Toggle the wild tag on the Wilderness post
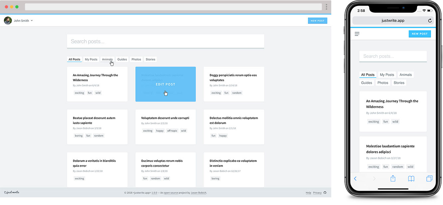 (x=98, y=93)
